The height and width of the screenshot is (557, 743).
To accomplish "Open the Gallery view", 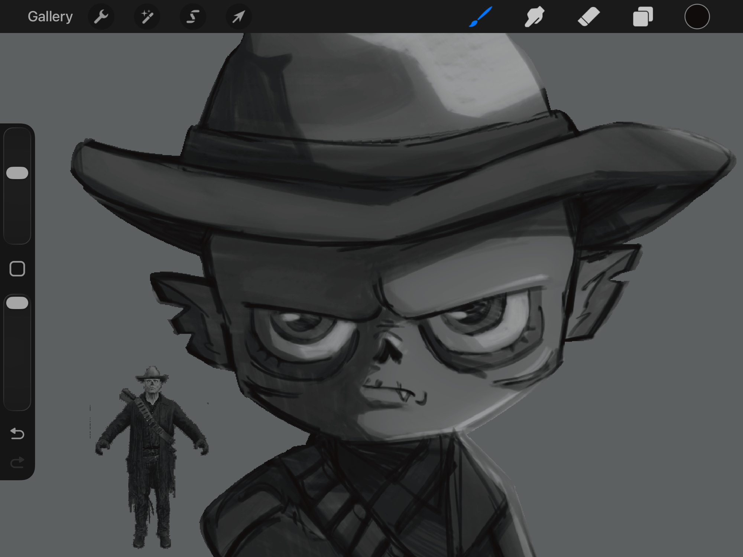I will coord(50,17).
